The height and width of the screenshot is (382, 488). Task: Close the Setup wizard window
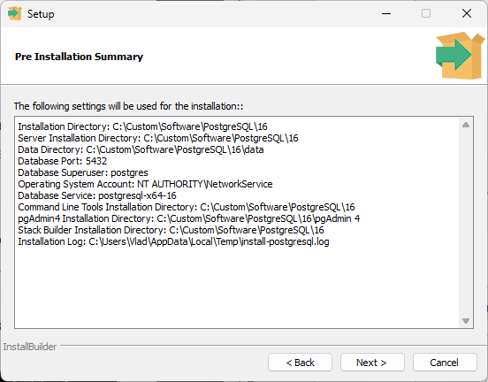coord(467,13)
